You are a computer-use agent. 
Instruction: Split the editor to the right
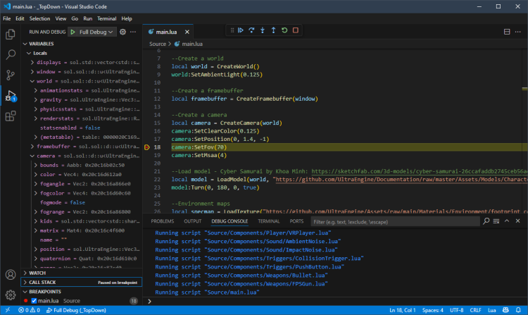coord(507,32)
